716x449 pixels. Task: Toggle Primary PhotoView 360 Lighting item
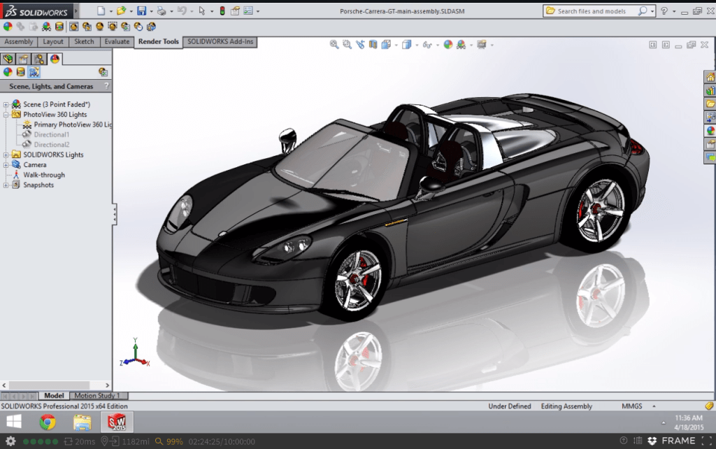(72, 124)
